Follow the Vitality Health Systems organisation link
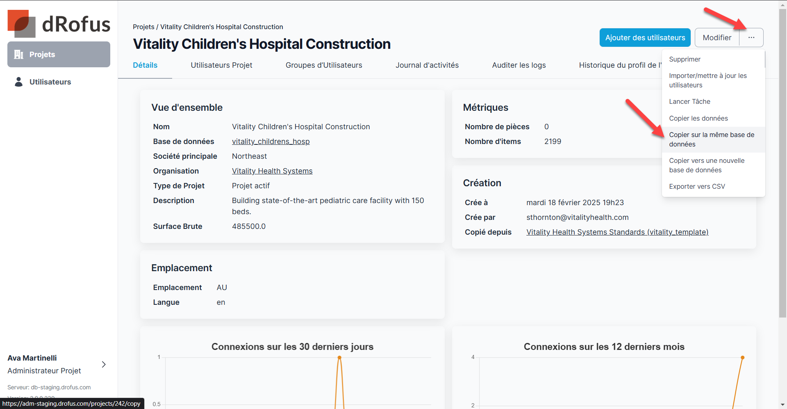 [272, 171]
